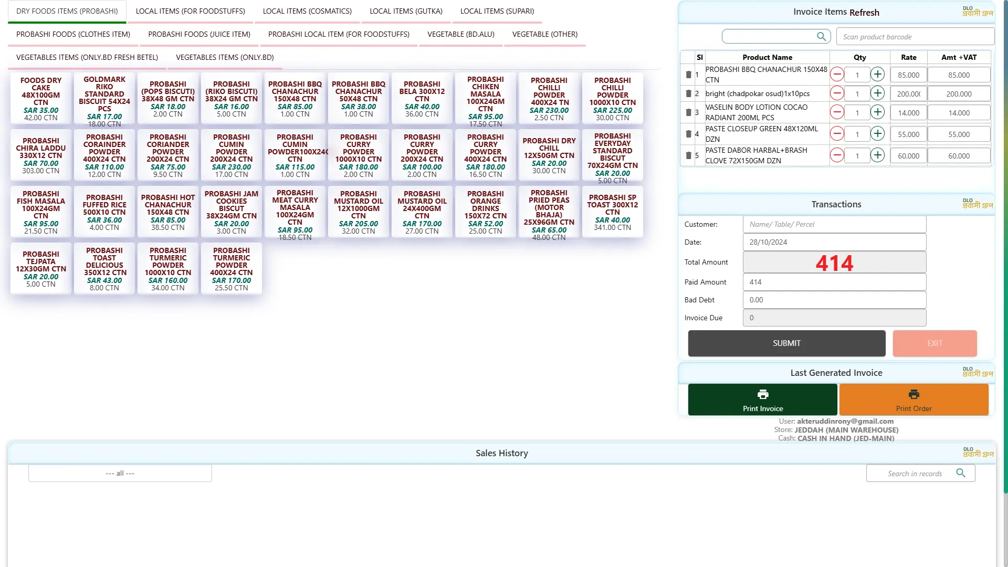This screenshot has height=567, width=1008.
Task: Increase quantity of bright chadpokar osud item
Action: coord(877,93)
